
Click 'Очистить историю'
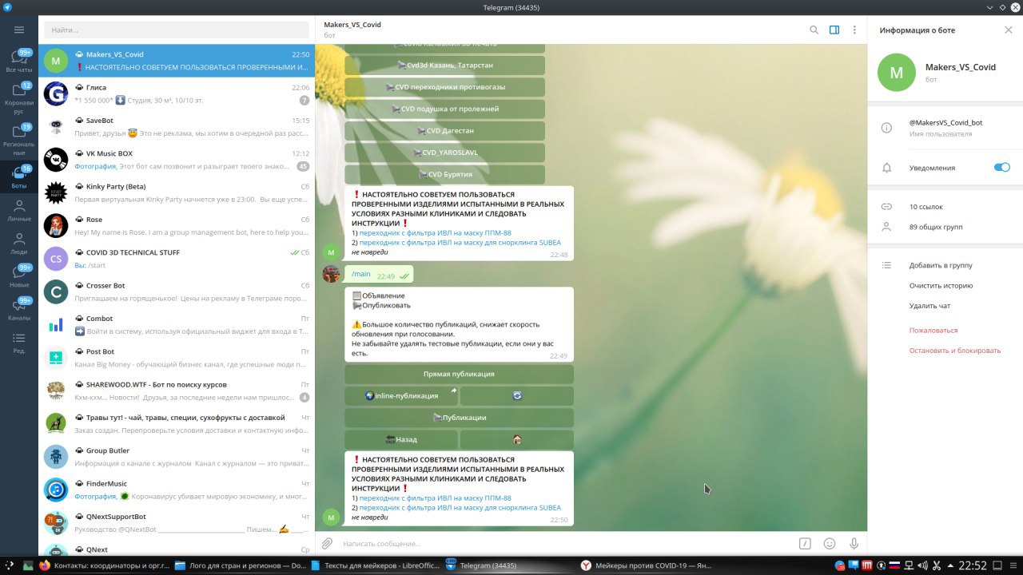pyautogui.click(x=941, y=285)
